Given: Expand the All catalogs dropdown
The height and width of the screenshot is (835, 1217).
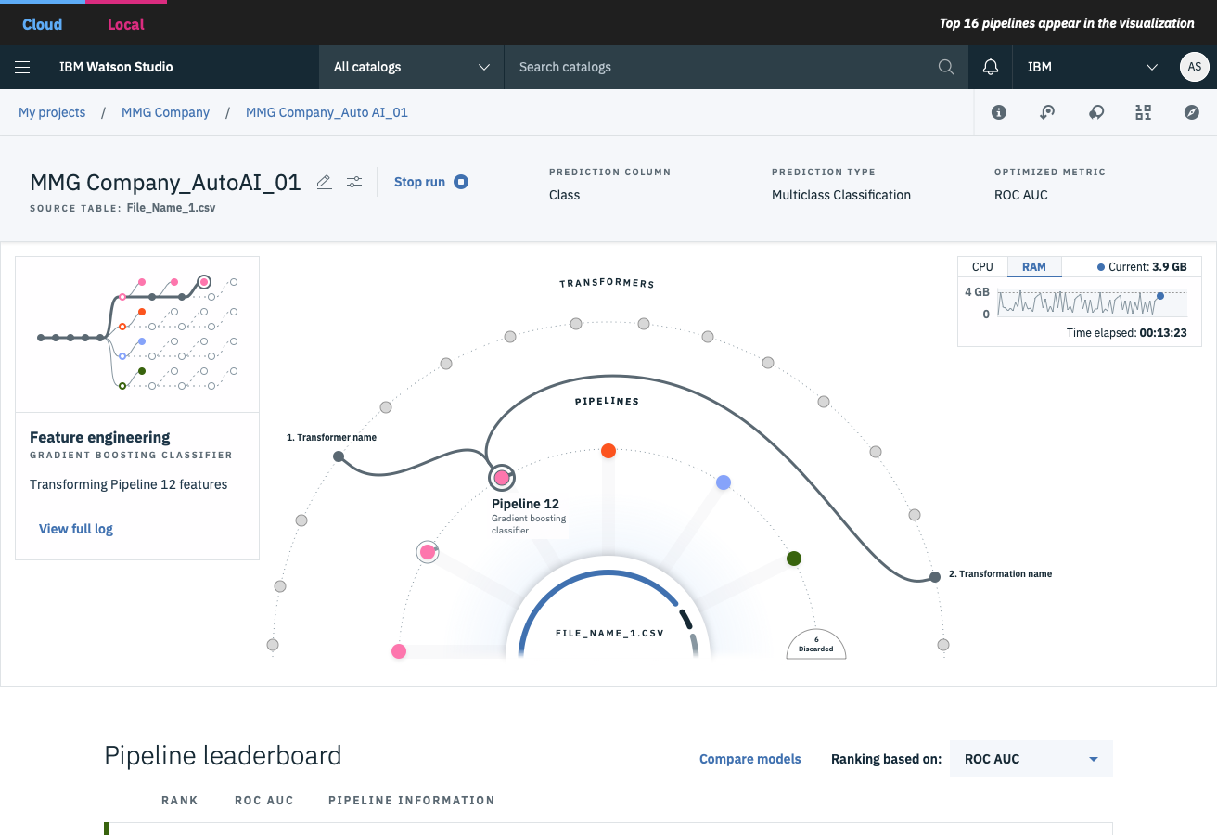Looking at the screenshot, I should tap(411, 67).
